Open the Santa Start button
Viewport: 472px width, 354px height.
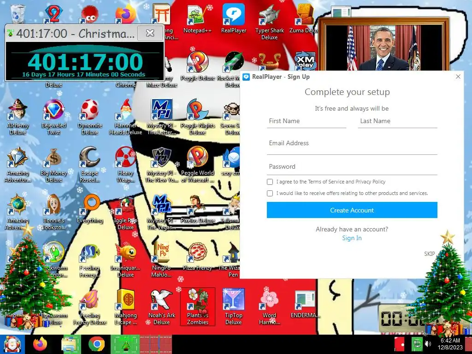12,344
